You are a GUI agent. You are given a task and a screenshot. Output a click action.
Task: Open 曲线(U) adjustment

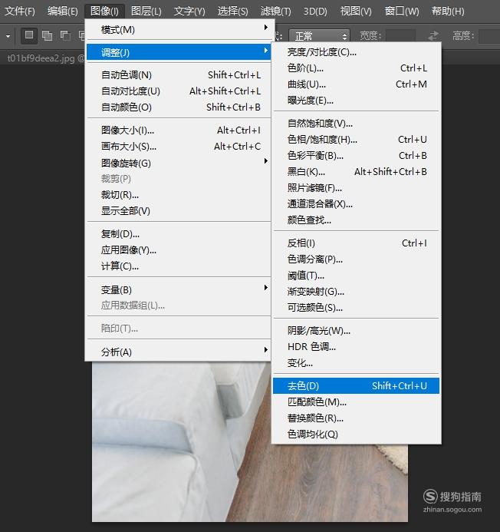[x=356, y=84]
